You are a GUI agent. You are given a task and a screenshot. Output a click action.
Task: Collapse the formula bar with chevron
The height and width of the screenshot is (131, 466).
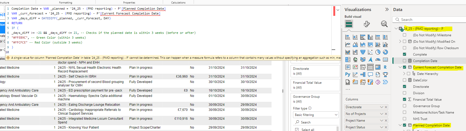(x=338, y=10)
